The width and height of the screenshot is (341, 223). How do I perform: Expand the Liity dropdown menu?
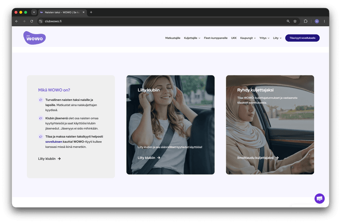(x=277, y=38)
